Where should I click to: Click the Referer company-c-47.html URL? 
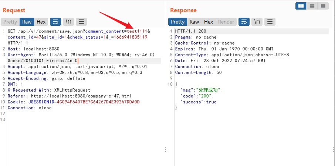click(x=81, y=96)
